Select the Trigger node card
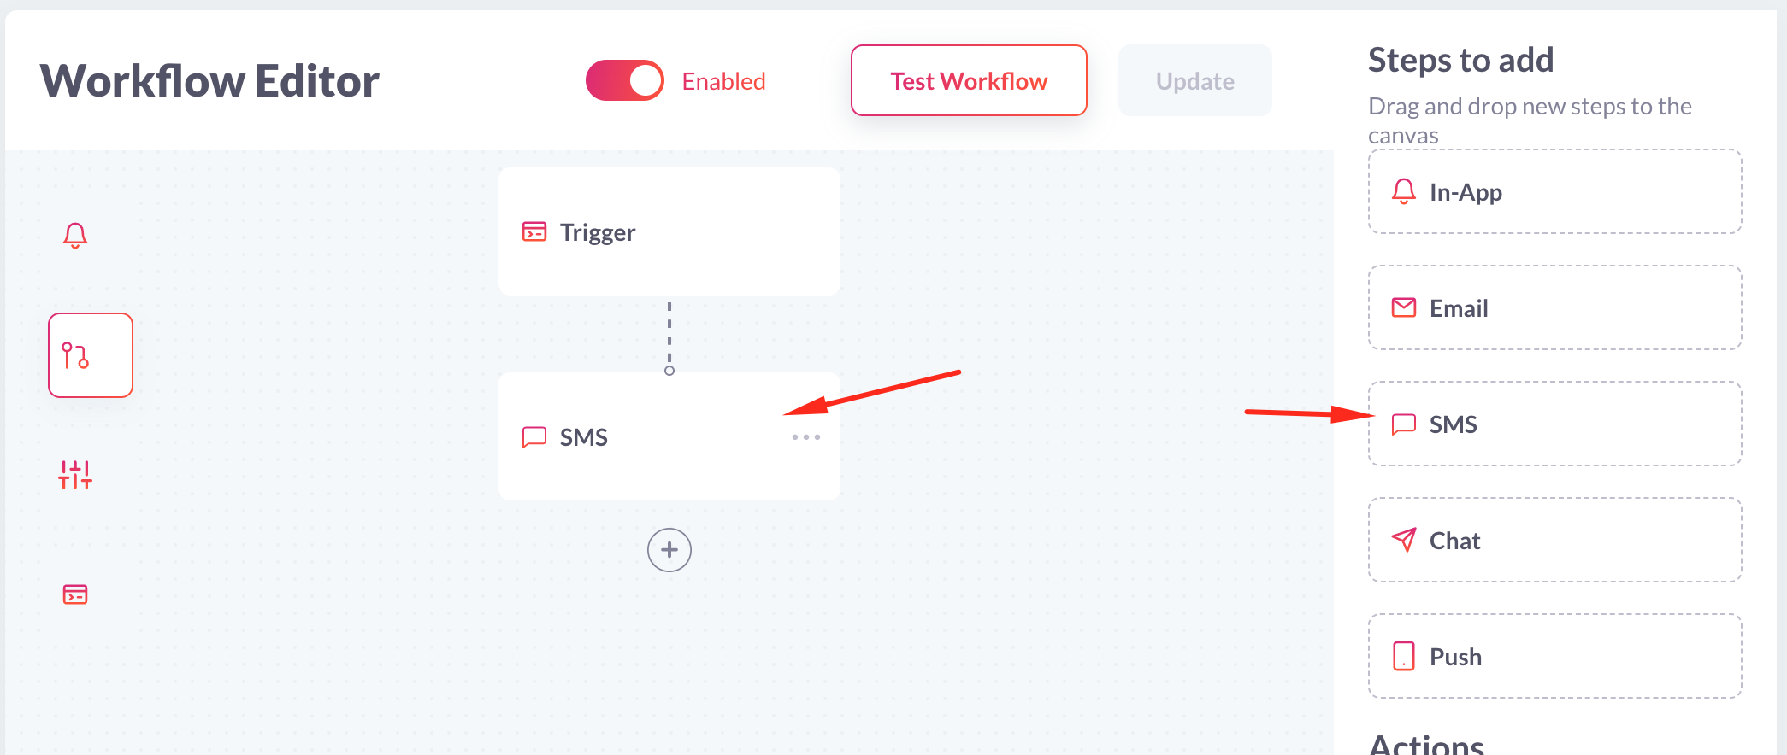 pyautogui.click(x=669, y=231)
